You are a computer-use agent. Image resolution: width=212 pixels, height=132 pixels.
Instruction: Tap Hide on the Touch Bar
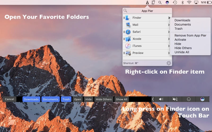pos(89,99)
